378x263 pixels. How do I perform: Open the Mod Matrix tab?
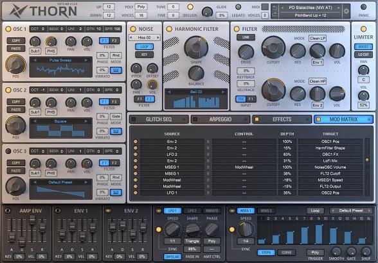[343, 119]
